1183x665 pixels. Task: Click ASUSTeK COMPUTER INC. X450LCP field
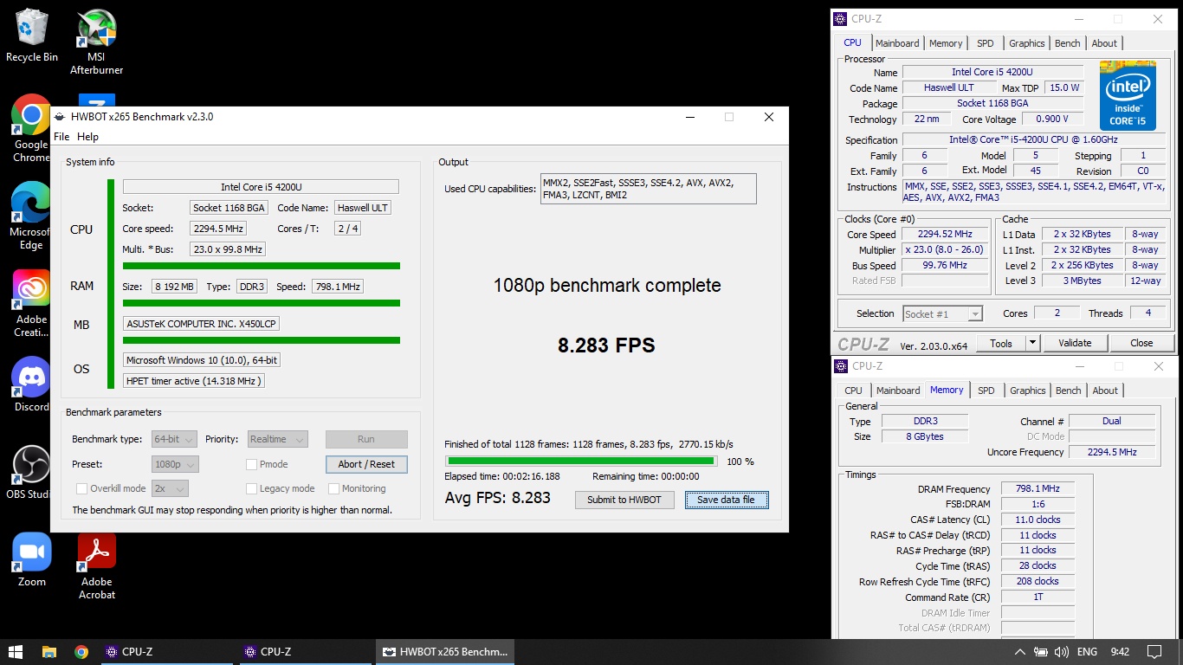point(201,324)
